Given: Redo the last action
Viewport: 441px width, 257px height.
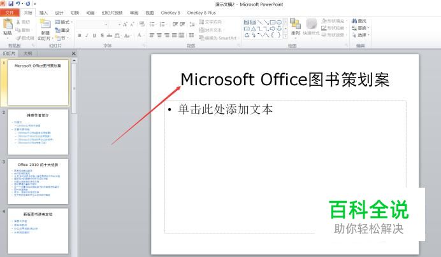Looking at the screenshot, I should point(28,4).
